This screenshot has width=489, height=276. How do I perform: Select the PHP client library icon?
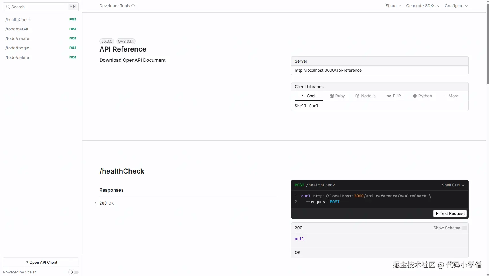coord(389,96)
